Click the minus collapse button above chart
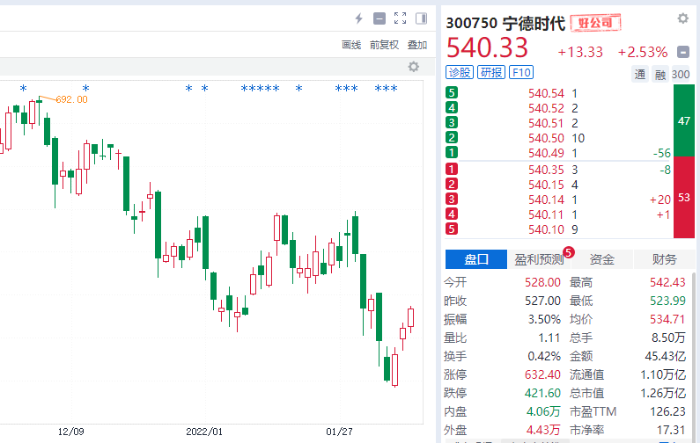The height and width of the screenshot is (443, 700). (x=379, y=18)
